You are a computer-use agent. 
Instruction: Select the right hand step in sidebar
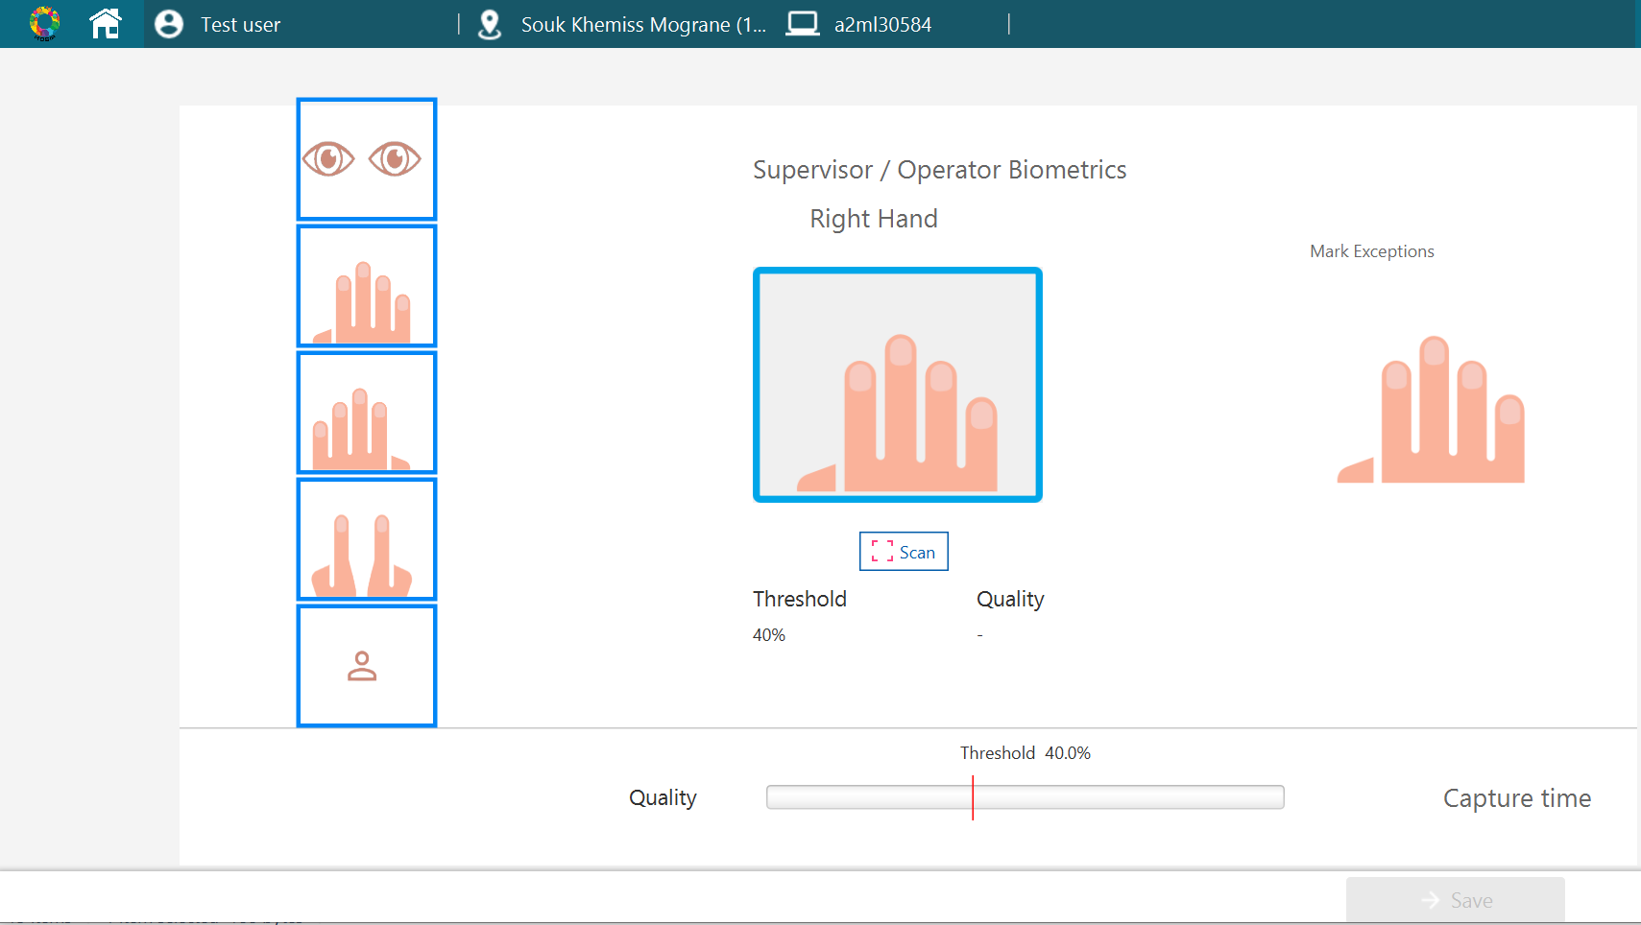(x=367, y=286)
